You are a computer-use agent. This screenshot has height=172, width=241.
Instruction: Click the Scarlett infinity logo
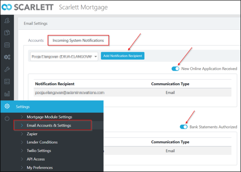point(7,7)
